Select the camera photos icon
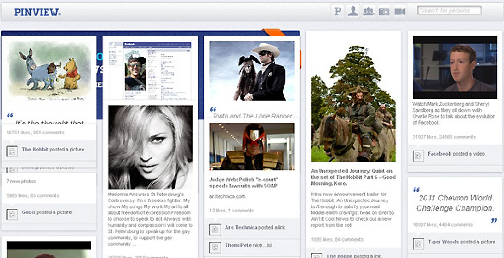This screenshot has height=258, width=504. tap(384, 12)
